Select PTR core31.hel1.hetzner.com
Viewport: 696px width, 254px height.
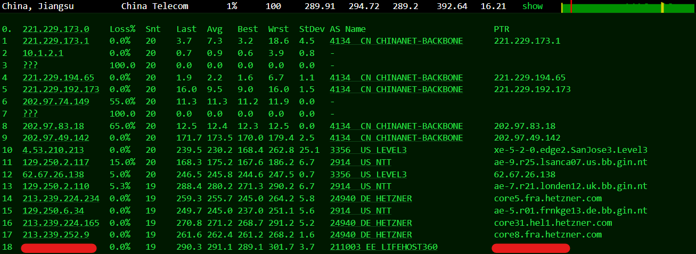[x=553, y=223]
